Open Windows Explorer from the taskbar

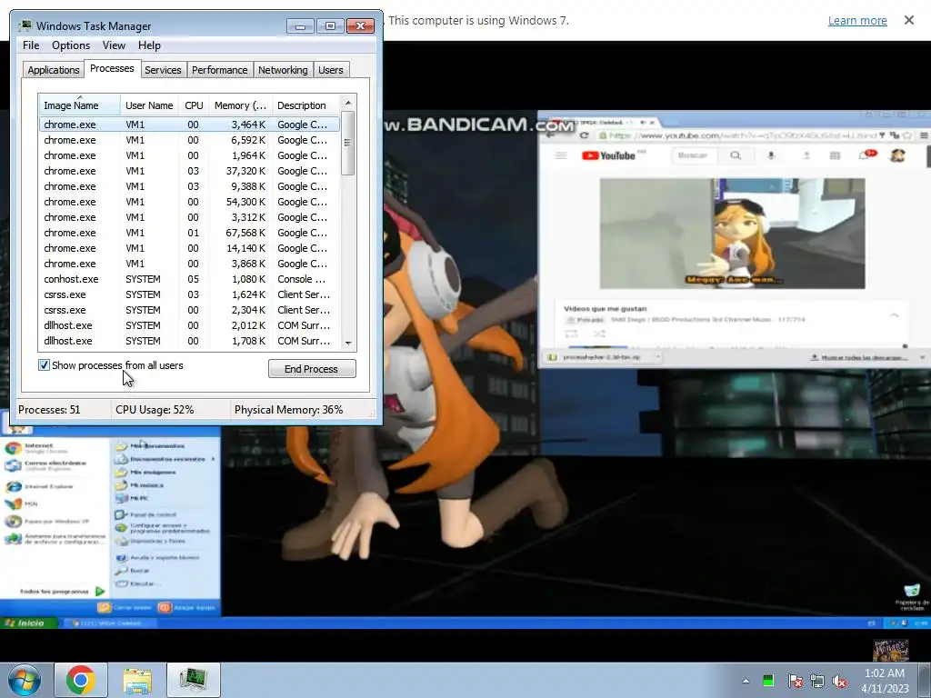tap(137, 680)
